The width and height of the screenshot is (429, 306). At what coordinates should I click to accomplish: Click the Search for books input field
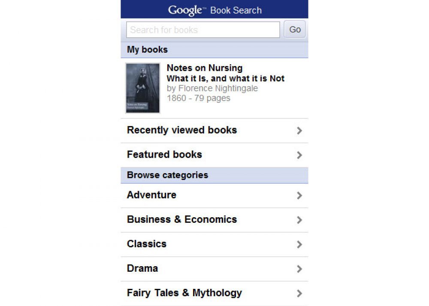pyautogui.click(x=203, y=30)
